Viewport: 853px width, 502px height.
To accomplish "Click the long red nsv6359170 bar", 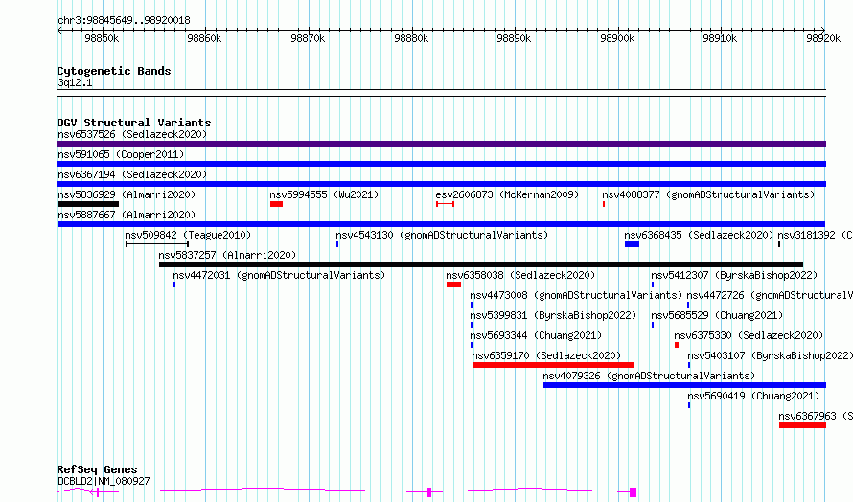I will point(553,365).
